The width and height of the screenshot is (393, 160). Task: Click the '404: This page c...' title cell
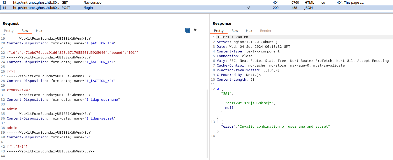point(350,2)
